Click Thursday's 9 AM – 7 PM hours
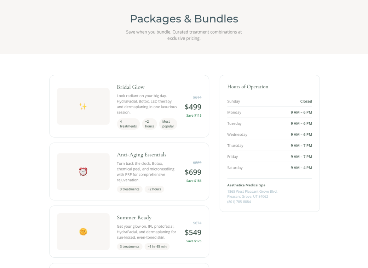The height and width of the screenshot is (268, 368). click(301, 145)
